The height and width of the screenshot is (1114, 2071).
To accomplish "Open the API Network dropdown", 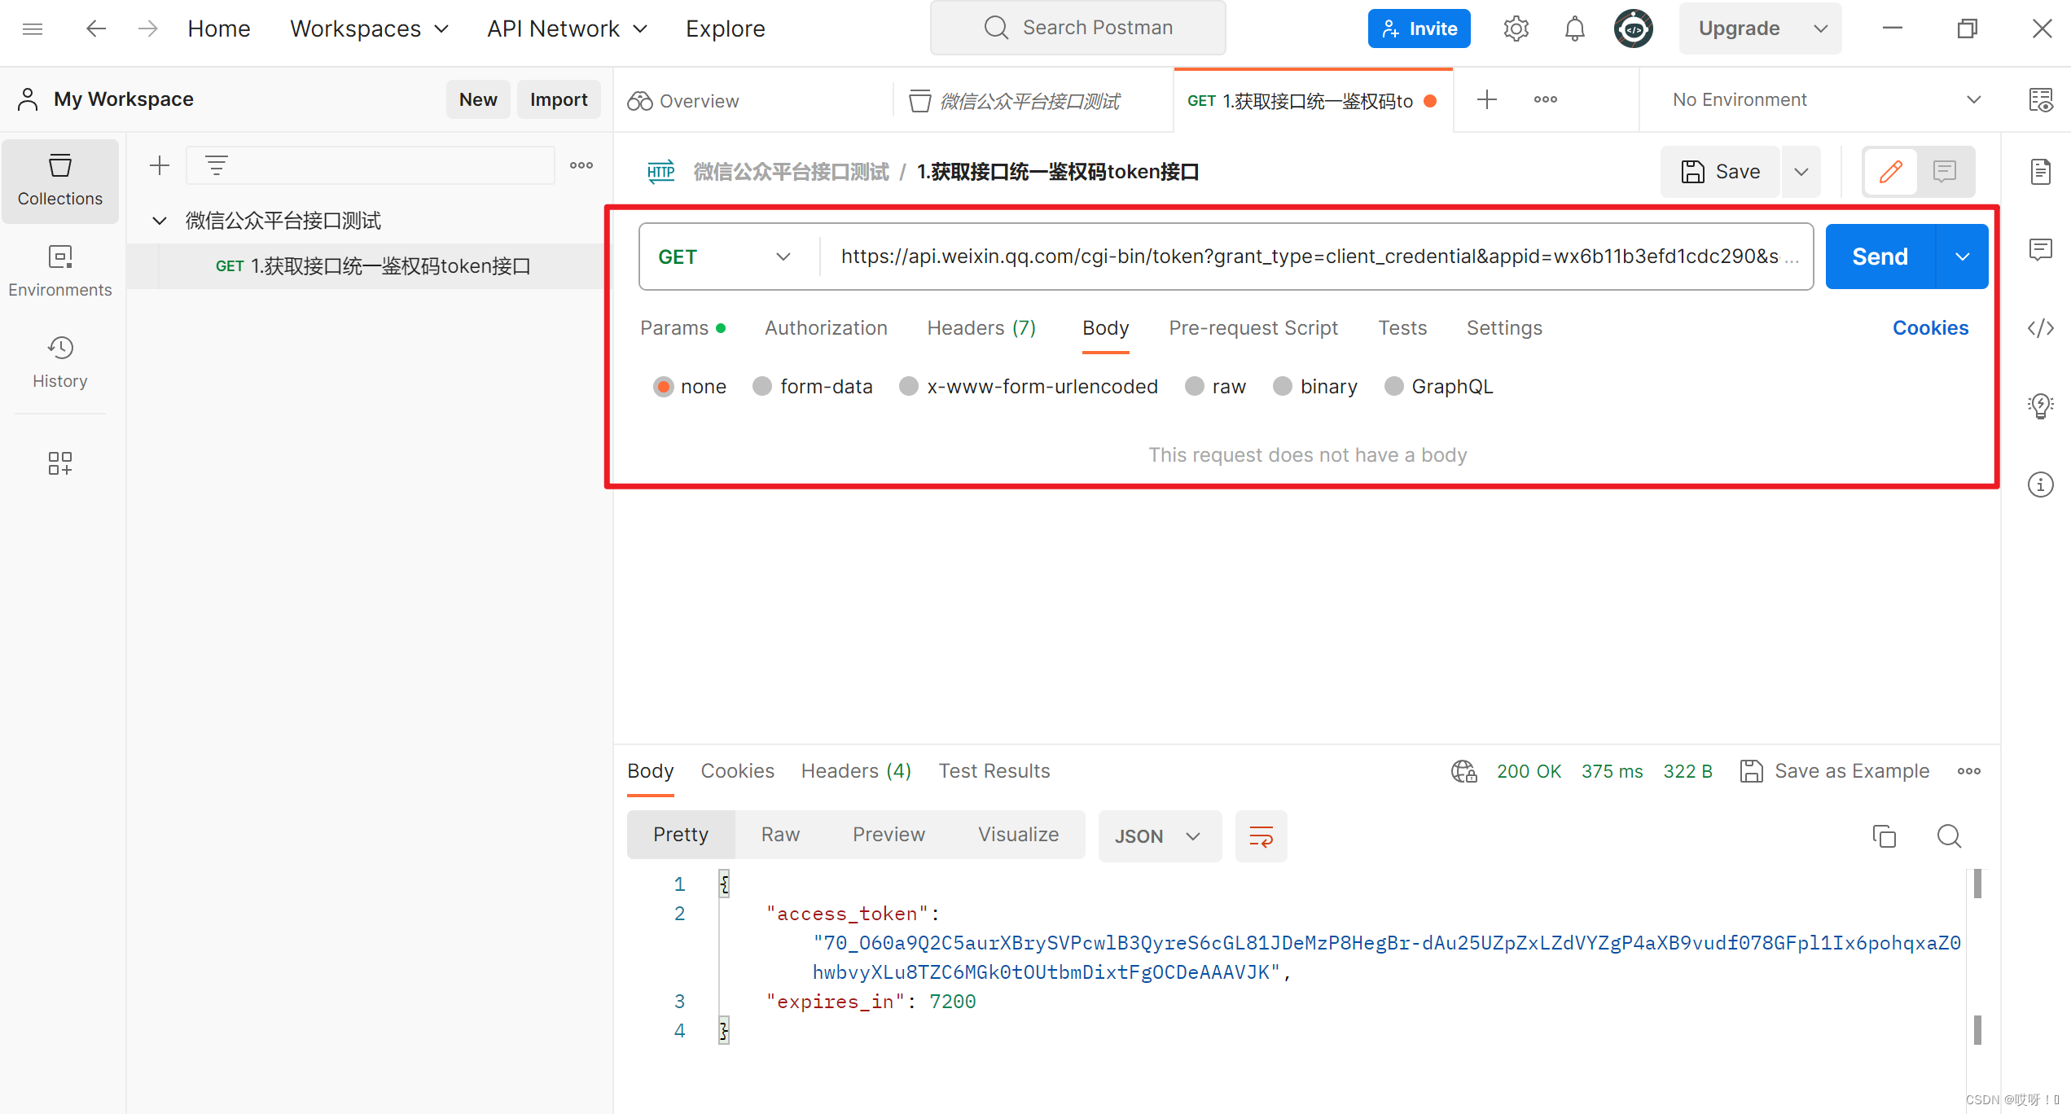I will (568, 29).
